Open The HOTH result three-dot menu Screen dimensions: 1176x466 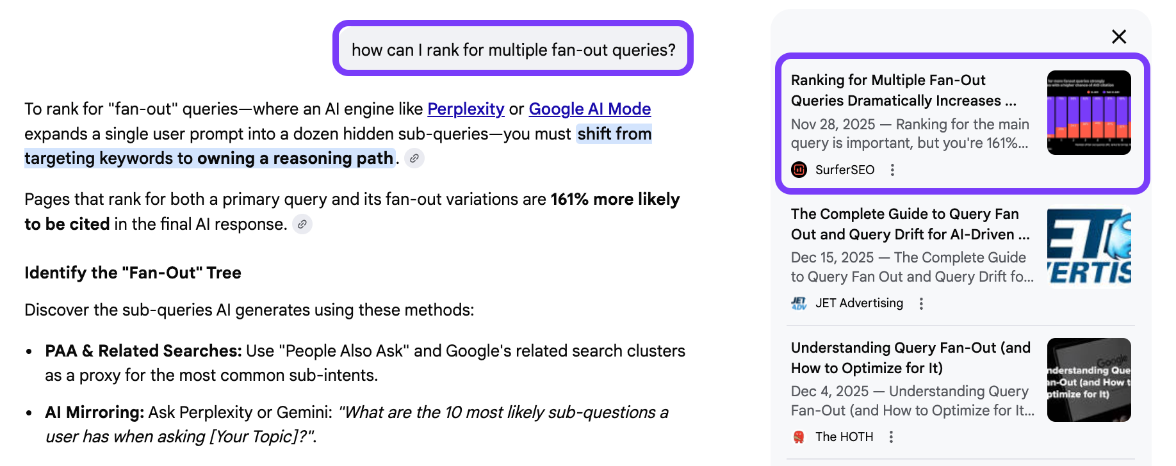pyautogui.click(x=891, y=437)
